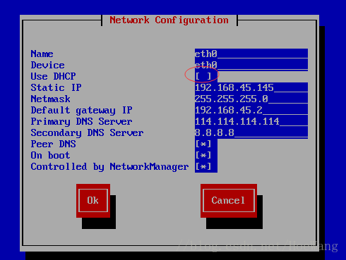Focus the Secondary DNS Server field 8.8.8.8

[251, 132]
